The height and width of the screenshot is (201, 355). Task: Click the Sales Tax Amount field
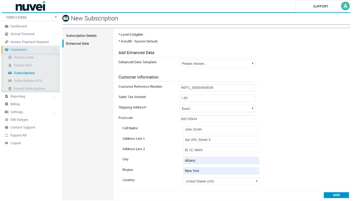[217, 98]
